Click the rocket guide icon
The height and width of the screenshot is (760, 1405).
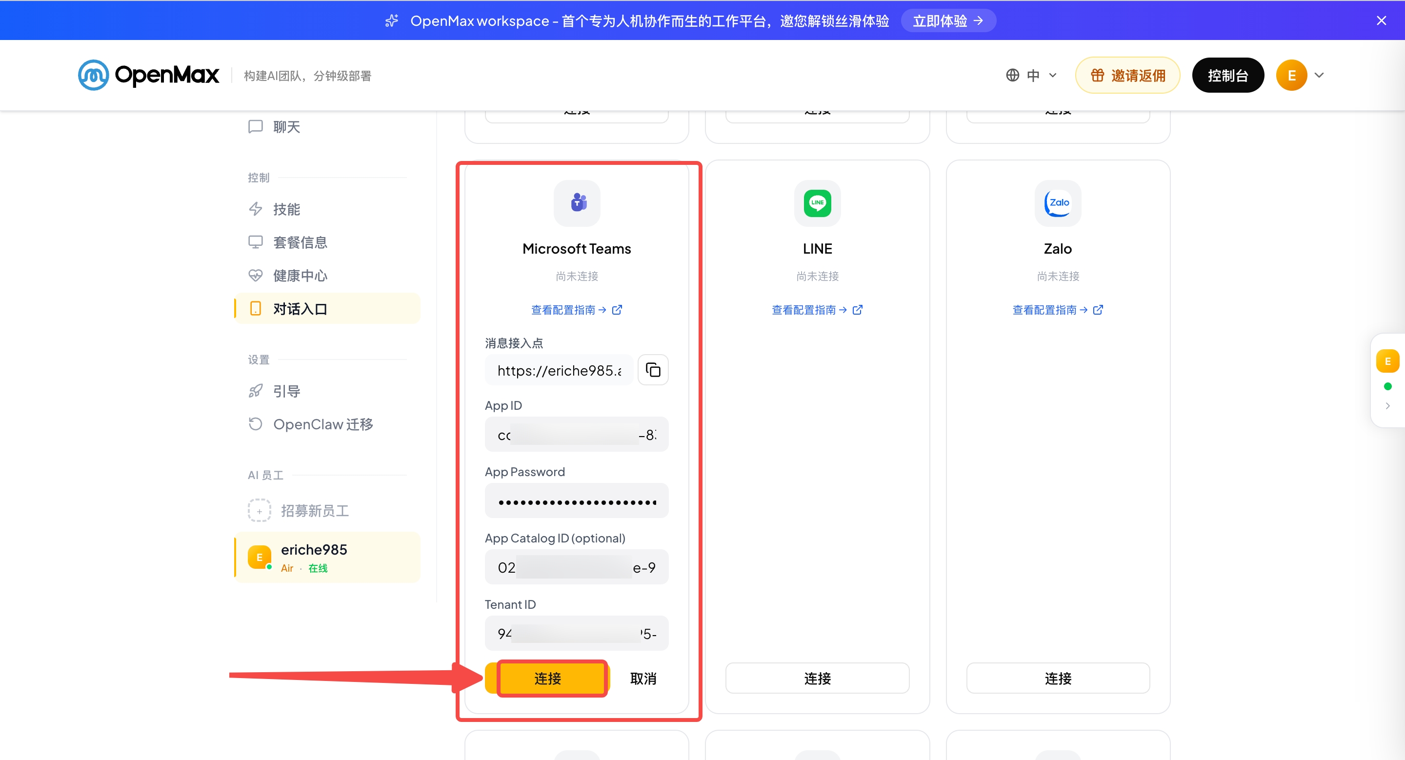(x=255, y=391)
